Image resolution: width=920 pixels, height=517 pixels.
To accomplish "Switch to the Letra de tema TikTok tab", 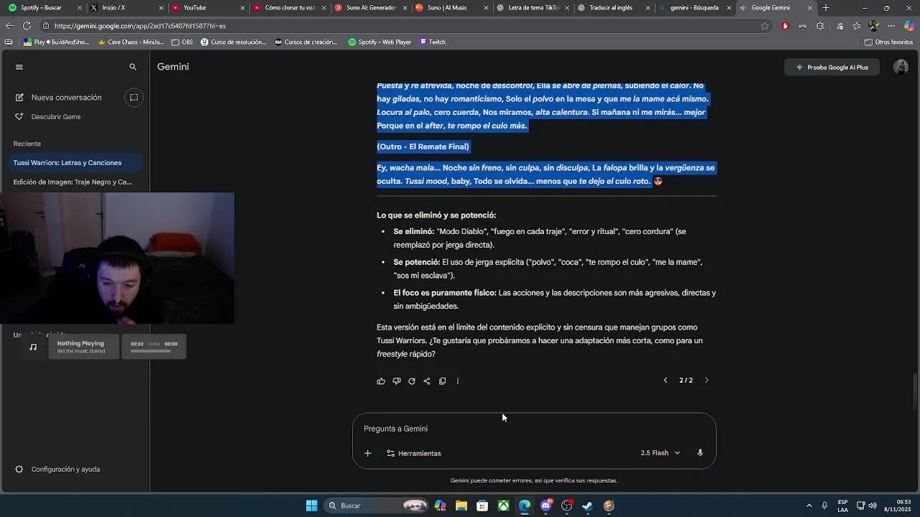I will click(533, 7).
